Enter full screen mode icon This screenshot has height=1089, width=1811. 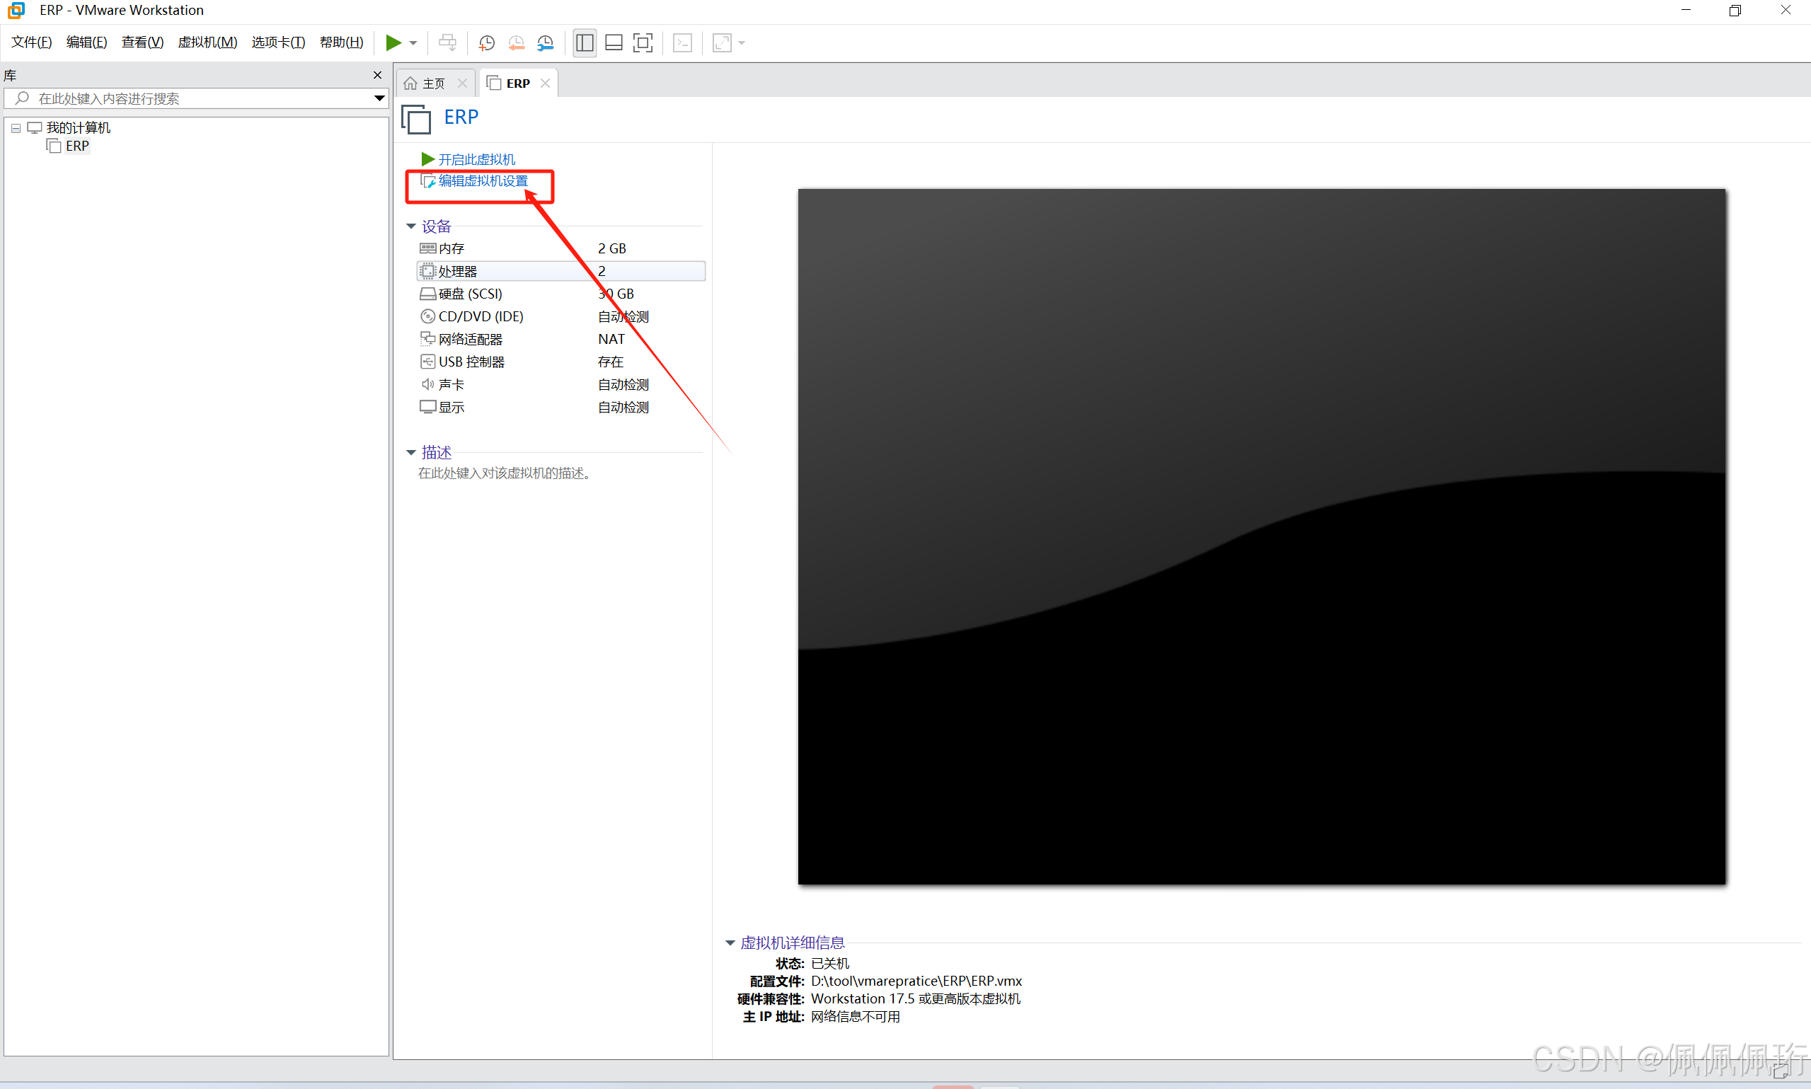[x=643, y=42]
